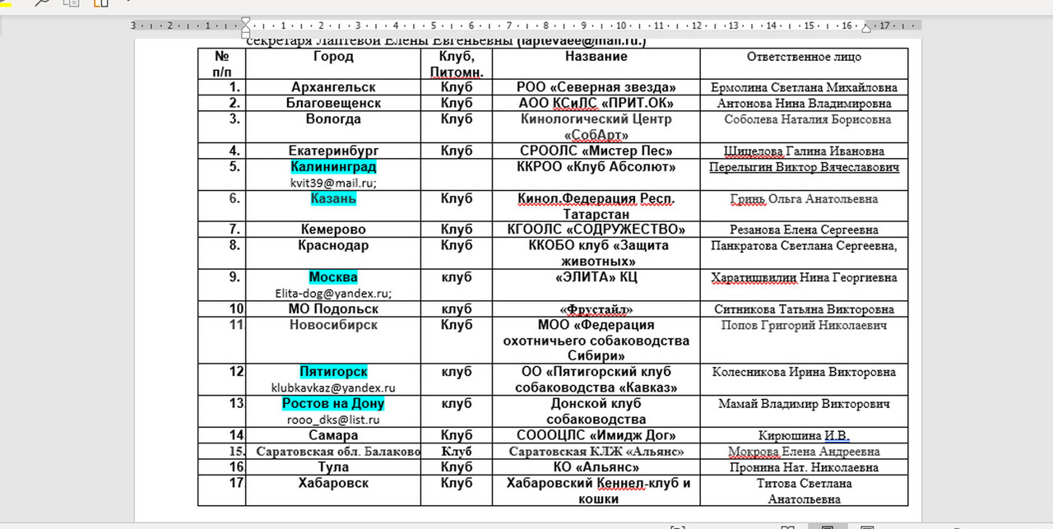The height and width of the screenshot is (529, 1053).
Task: Click the highlighted Москва text
Action: click(x=333, y=277)
